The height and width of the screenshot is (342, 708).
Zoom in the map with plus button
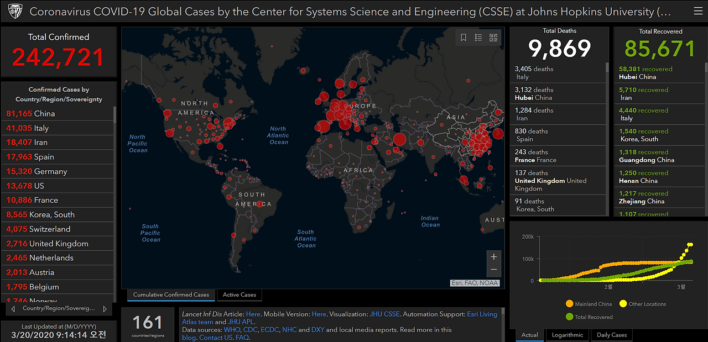click(x=494, y=257)
